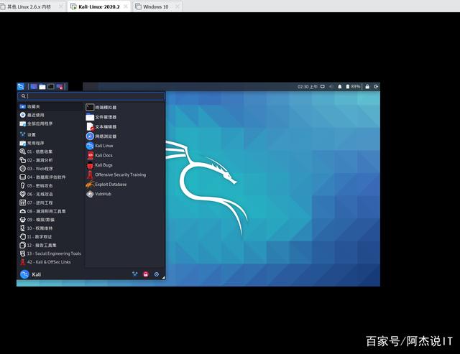Viewport: 460px width, 354px height.
Task: Open 13 - Social Engineering Tools category
Action: [x=50, y=253]
